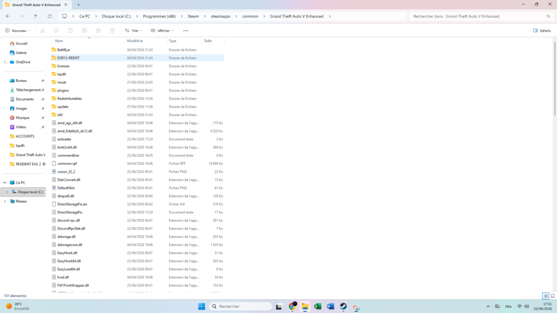Open Excel from the taskbar

pos(317,306)
